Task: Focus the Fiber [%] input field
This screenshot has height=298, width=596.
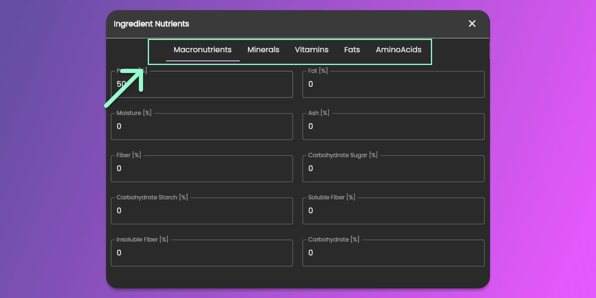Action: 202,169
